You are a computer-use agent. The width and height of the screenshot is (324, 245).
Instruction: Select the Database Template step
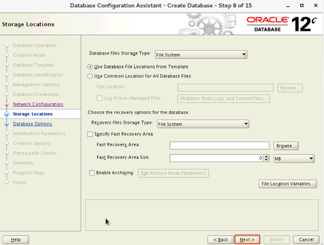point(34,65)
